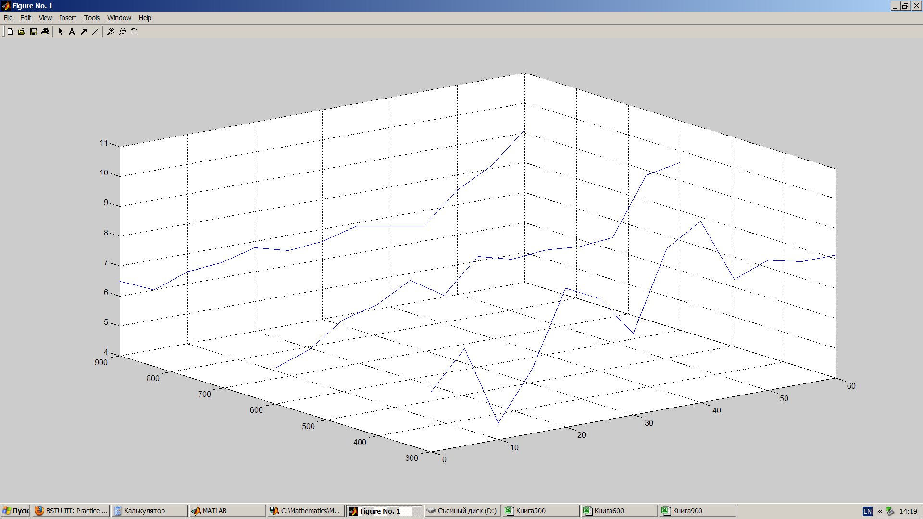This screenshot has height=519, width=923.
Task: Select the Insert Line tool
Action: coord(95,32)
